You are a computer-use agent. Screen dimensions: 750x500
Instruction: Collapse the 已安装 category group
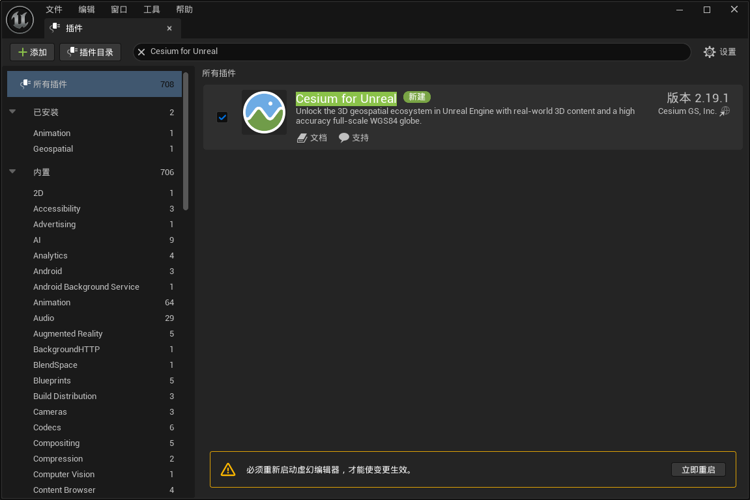tap(12, 112)
